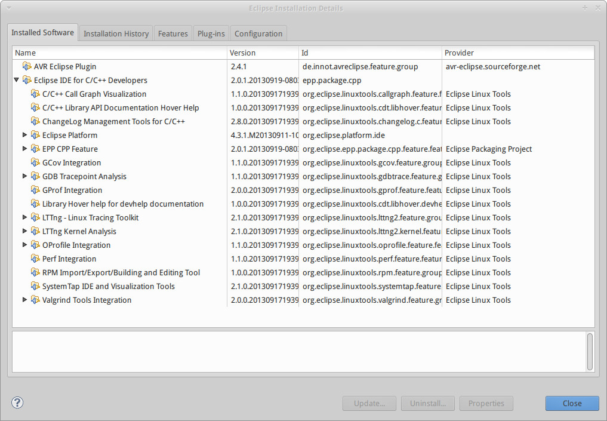
Task: Collapse the Eclipse IDE for C/C++ Developers node
Action: (16, 80)
